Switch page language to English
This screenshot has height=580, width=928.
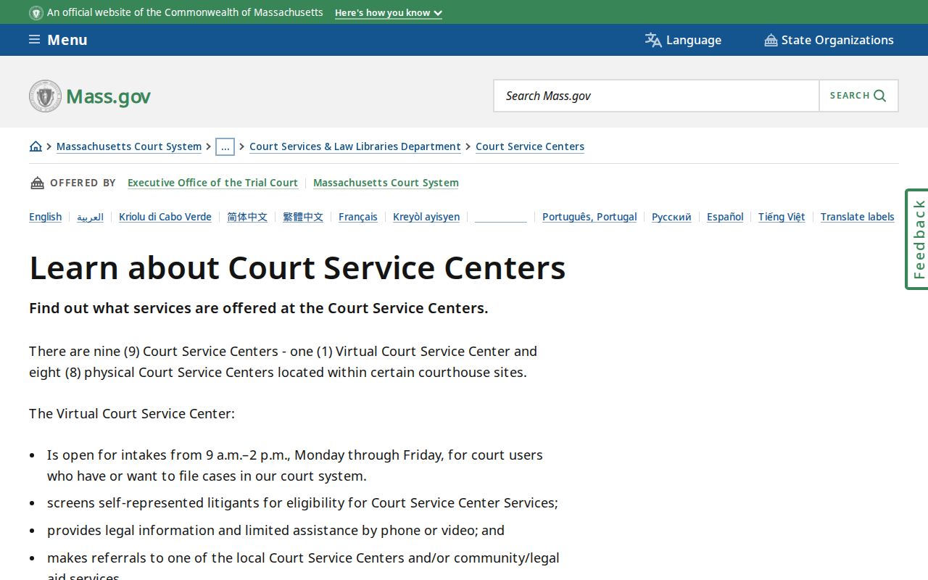coord(45,217)
